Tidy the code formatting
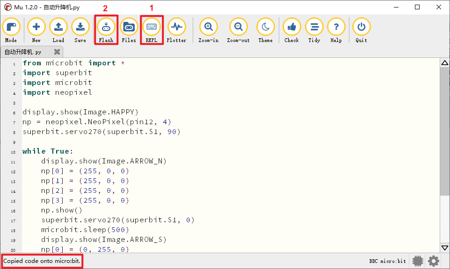 pyautogui.click(x=314, y=30)
